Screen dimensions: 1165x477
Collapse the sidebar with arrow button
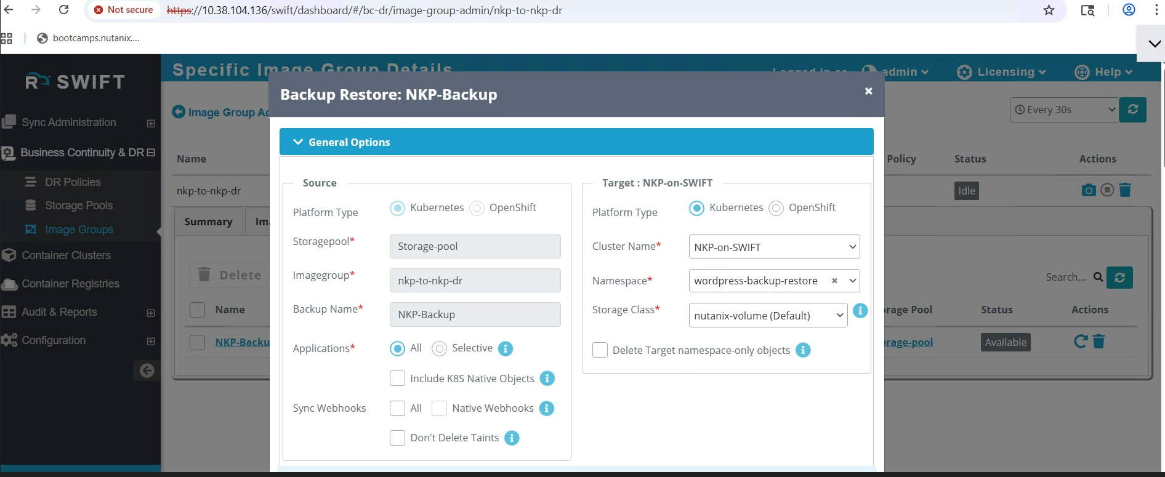147,371
